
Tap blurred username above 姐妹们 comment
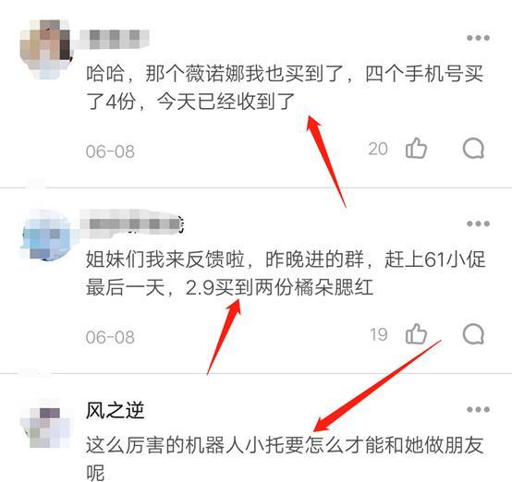[x=132, y=223]
